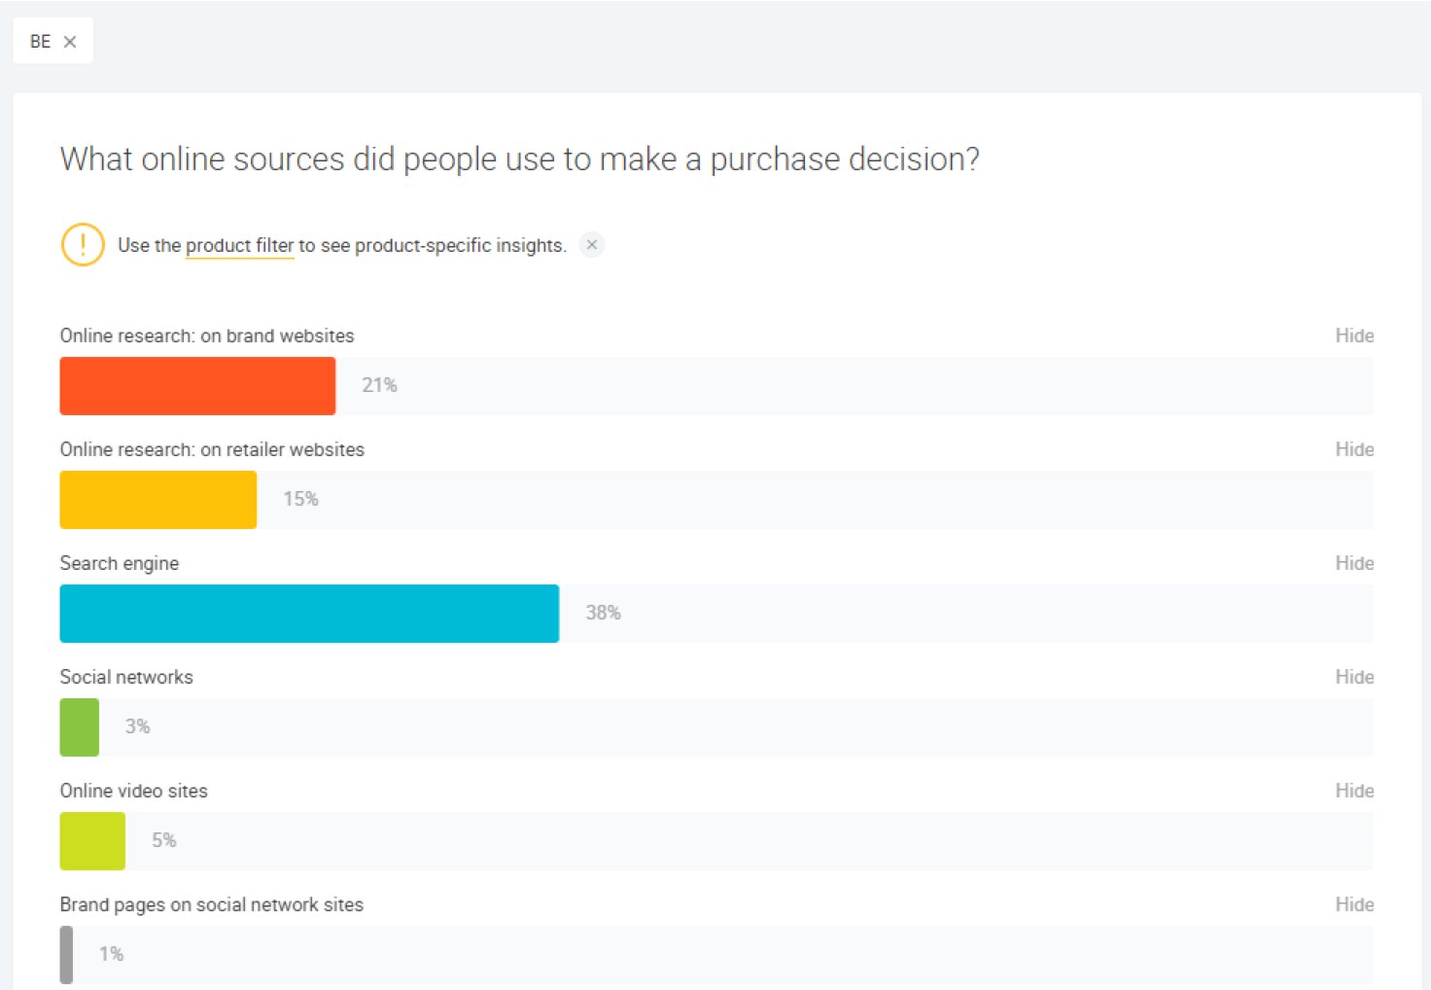
Task: Click the orange brand websites bar
Action: [x=197, y=386]
